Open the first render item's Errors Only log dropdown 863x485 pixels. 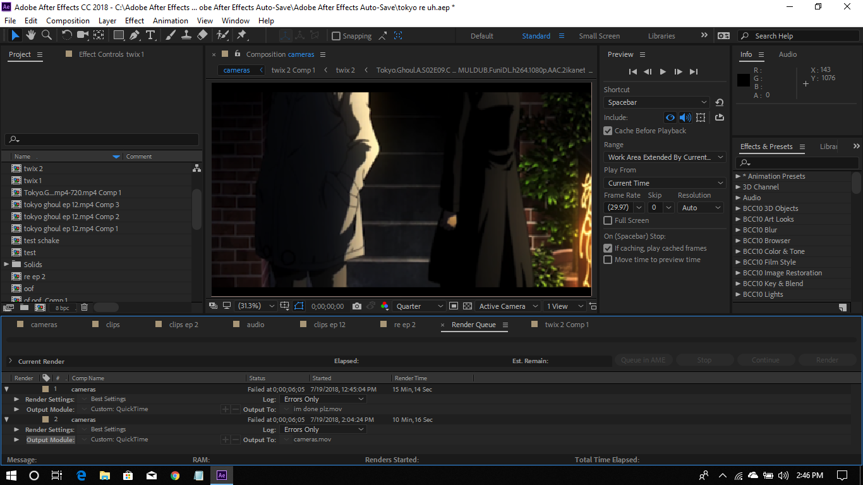(323, 399)
